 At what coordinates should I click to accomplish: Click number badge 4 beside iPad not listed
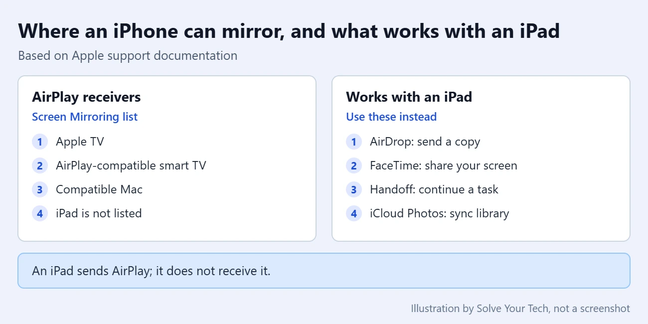40,213
